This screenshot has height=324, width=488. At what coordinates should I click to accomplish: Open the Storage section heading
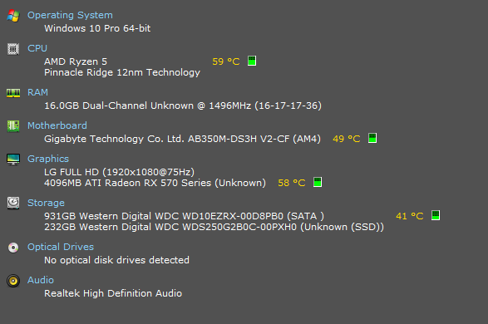[46, 203]
